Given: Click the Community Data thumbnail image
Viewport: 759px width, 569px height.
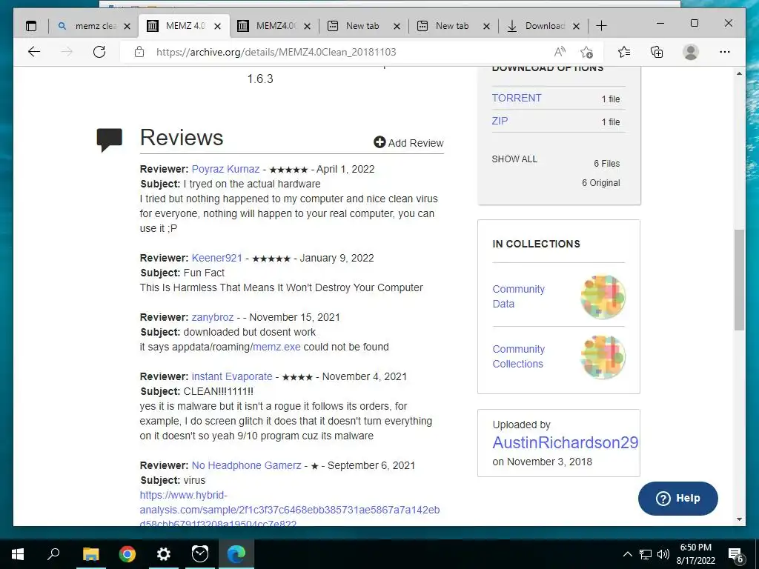Looking at the screenshot, I should [603, 297].
